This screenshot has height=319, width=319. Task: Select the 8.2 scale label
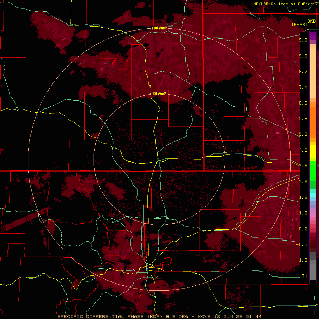point(303,71)
